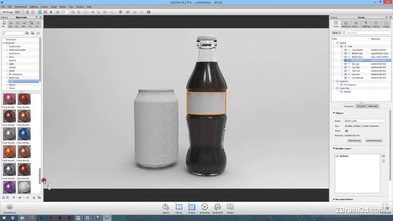
Task: Open the Import icon in bottom toolbar
Action: point(166,208)
